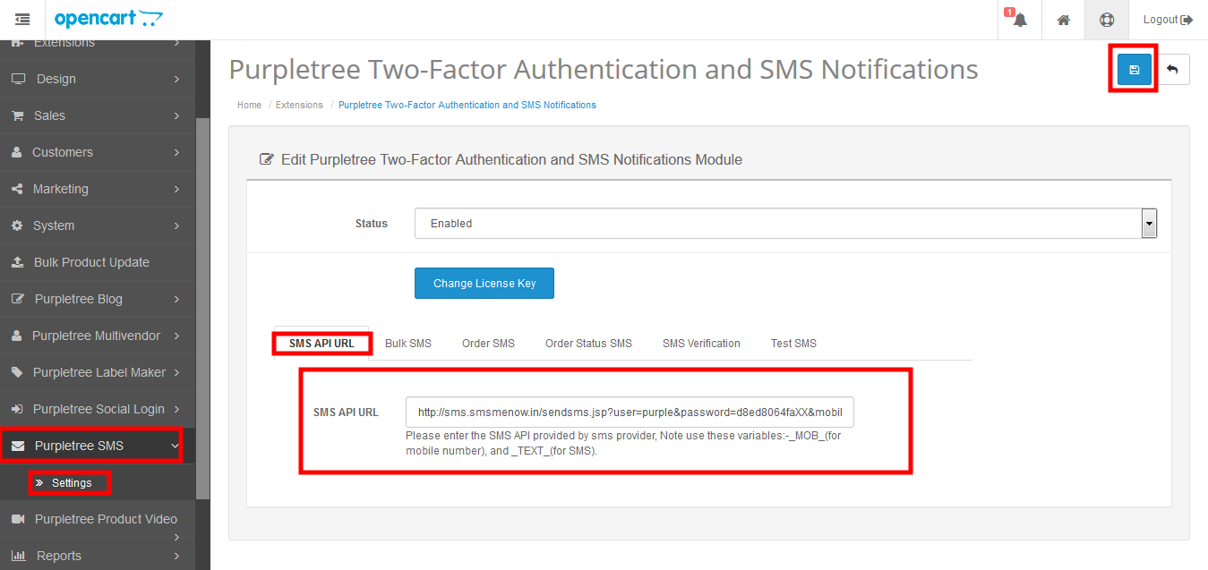Screen dimensions: 1208x570
Task: Click the OpenCart logo
Action: pos(108,19)
